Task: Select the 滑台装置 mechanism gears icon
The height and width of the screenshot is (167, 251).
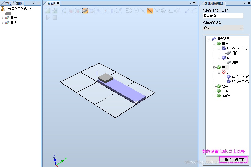Action: 213,39
